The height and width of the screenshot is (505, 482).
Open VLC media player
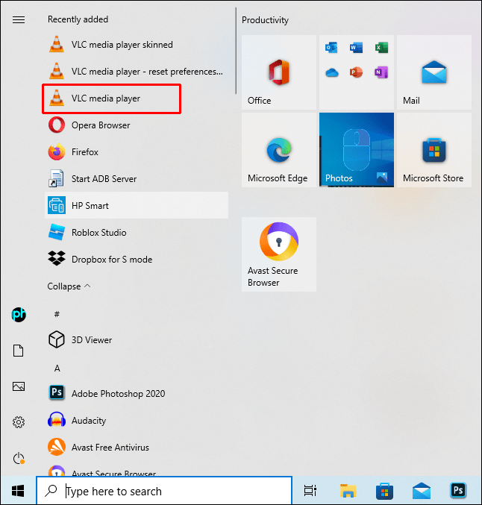click(x=137, y=98)
